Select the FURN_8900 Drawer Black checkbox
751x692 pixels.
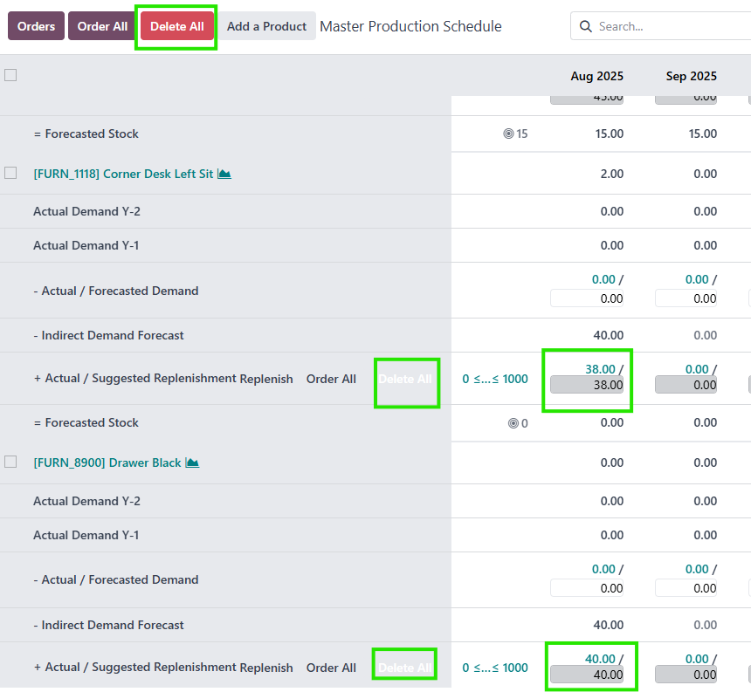click(x=10, y=462)
